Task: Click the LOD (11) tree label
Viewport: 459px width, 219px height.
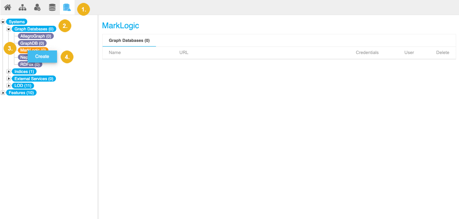Action: point(23,86)
